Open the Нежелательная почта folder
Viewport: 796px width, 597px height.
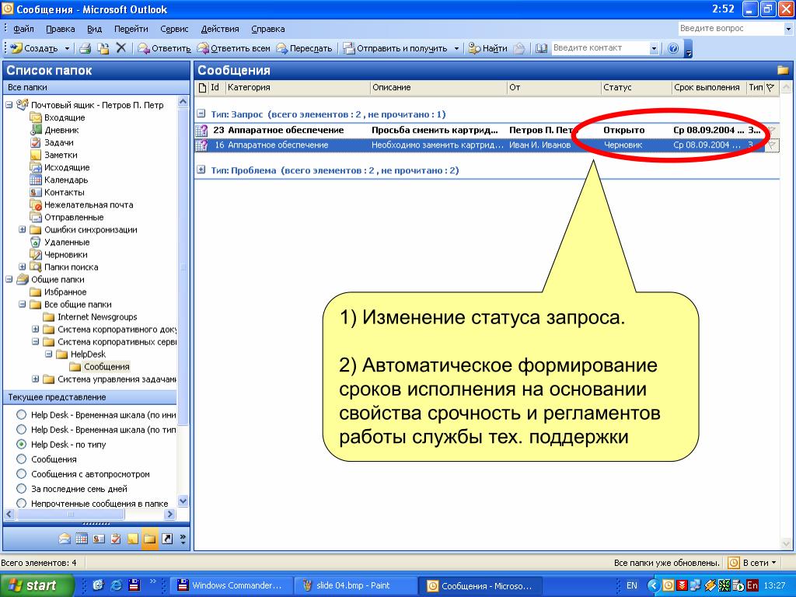click(x=89, y=204)
